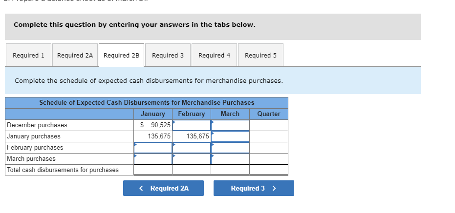Click December purchases Quarter total cell

tap(269, 125)
